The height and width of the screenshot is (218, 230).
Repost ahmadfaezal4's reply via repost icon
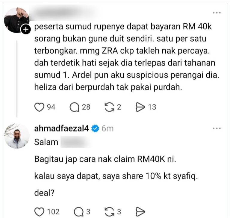pyautogui.click(x=109, y=212)
